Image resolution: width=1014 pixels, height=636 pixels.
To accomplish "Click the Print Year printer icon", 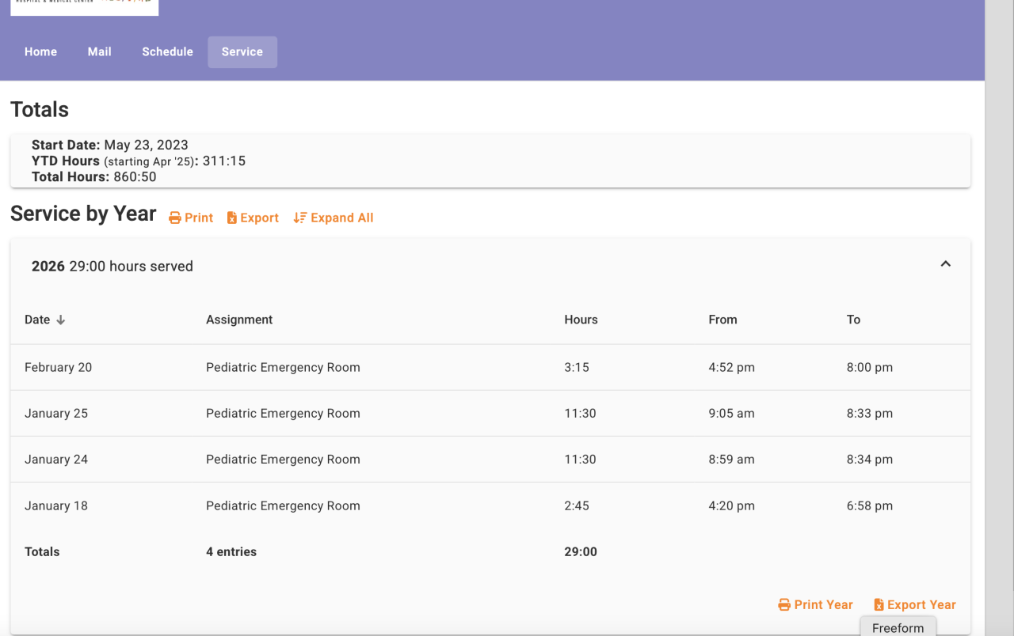I will (x=784, y=605).
